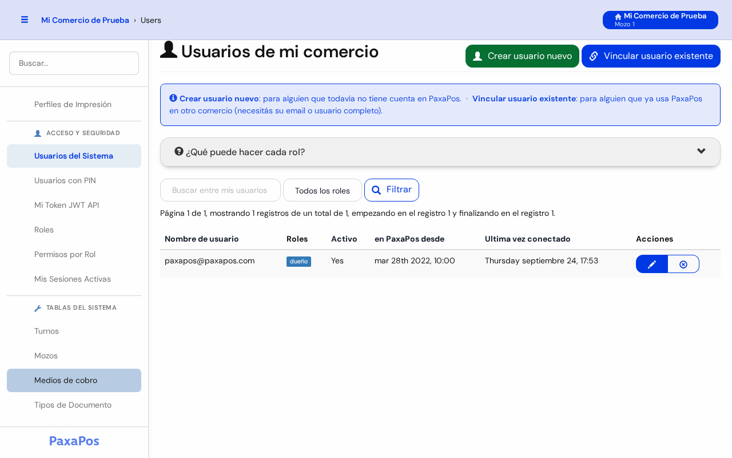Go to Turnos in sidebar
Image resolution: width=732 pixels, height=458 pixels.
[74, 331]
